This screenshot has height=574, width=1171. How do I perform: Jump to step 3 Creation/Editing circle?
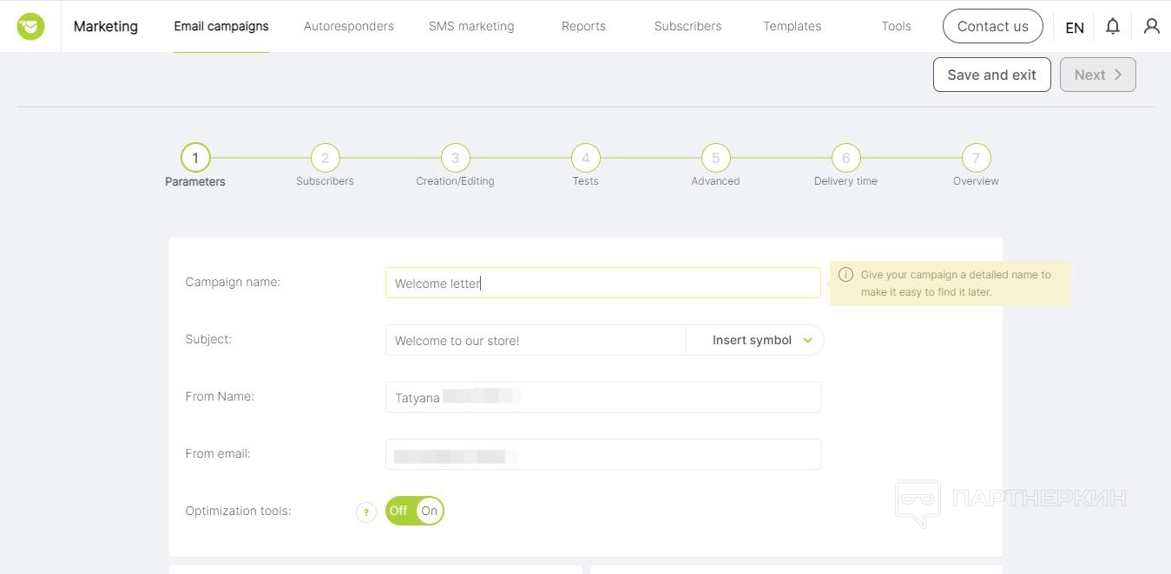coord(455,158)
